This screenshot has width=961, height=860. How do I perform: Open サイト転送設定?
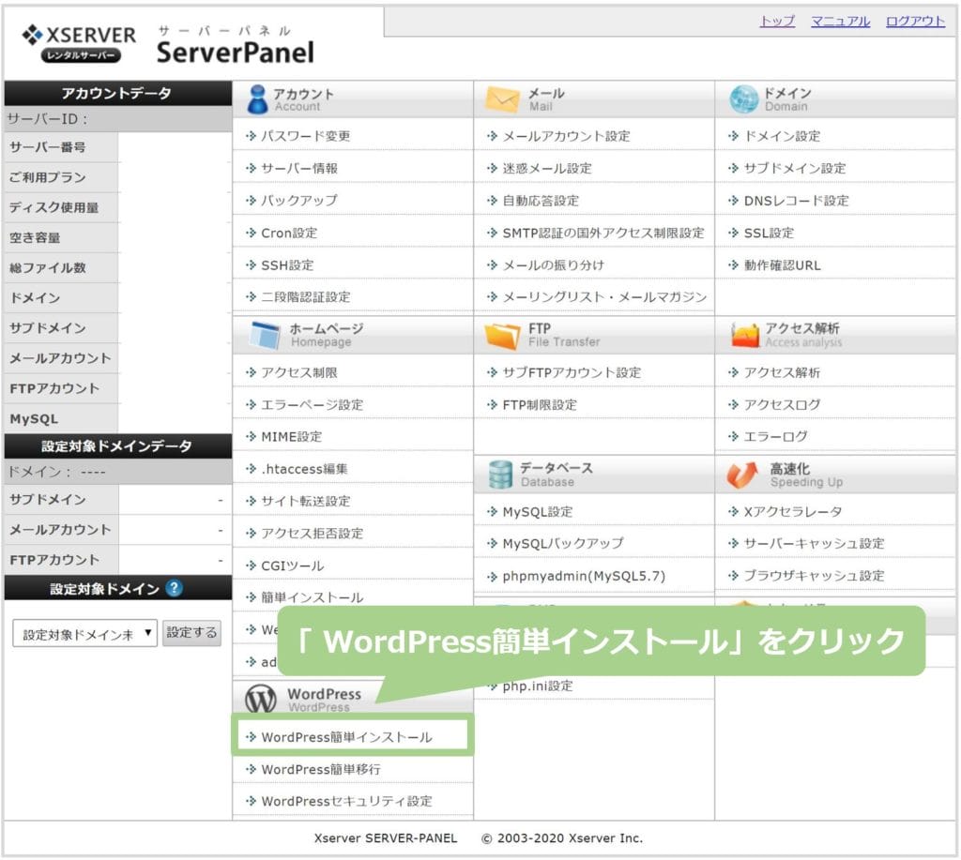tap(306, 501)
